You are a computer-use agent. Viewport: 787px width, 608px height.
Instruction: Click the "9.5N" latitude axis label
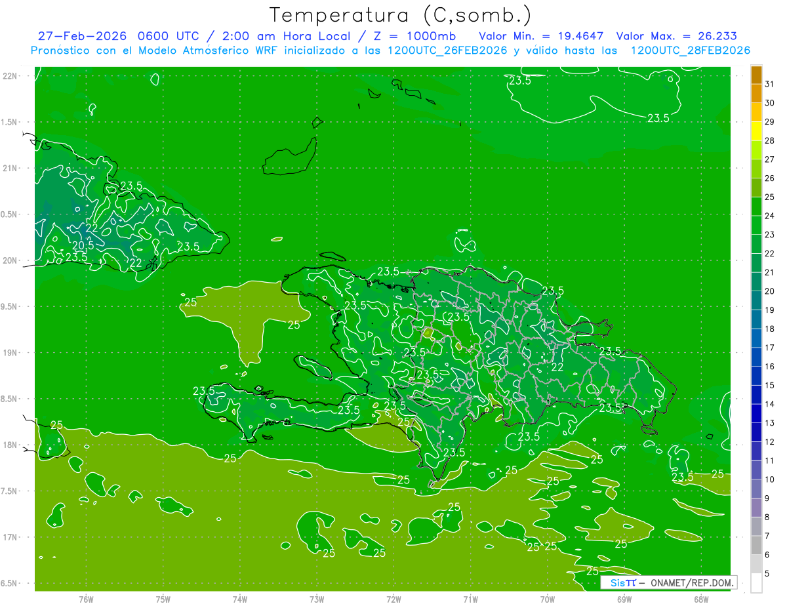[10, 306]
